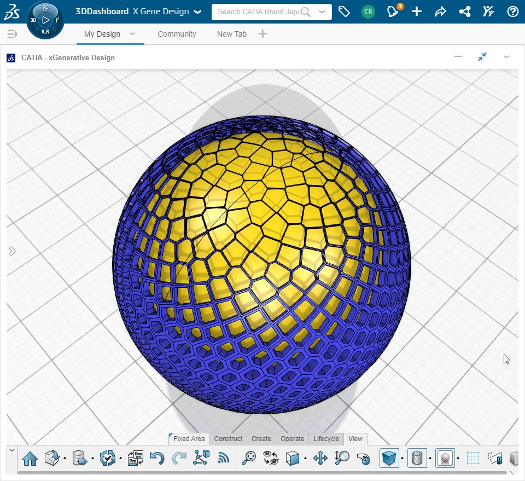Collapse the action bar chevron
The image size is (525, 481).
tap(11, 450)
